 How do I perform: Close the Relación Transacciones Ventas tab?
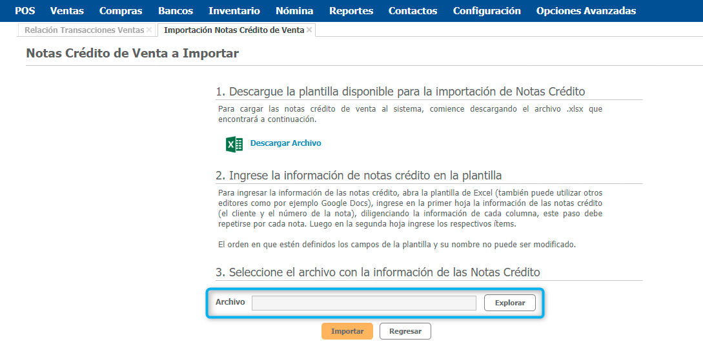(x=149, y=30)
